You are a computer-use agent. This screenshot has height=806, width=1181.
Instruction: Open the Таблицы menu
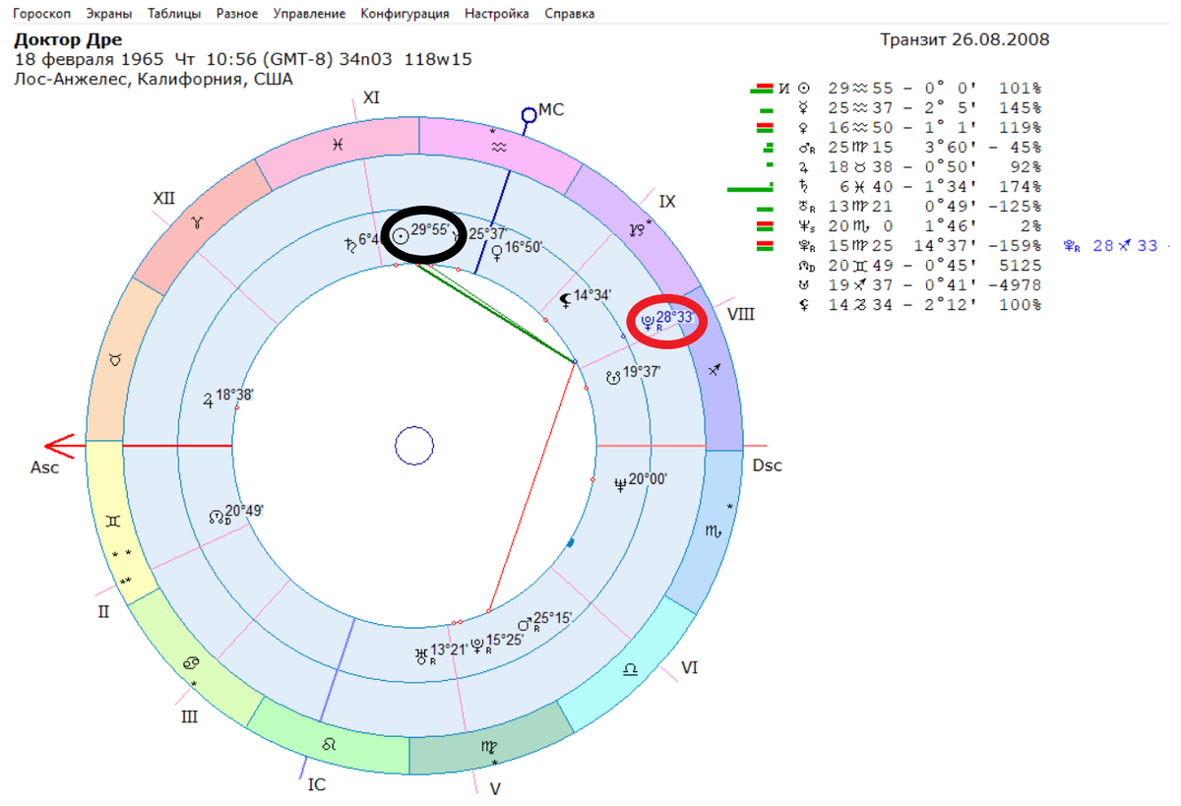point(174,14)
